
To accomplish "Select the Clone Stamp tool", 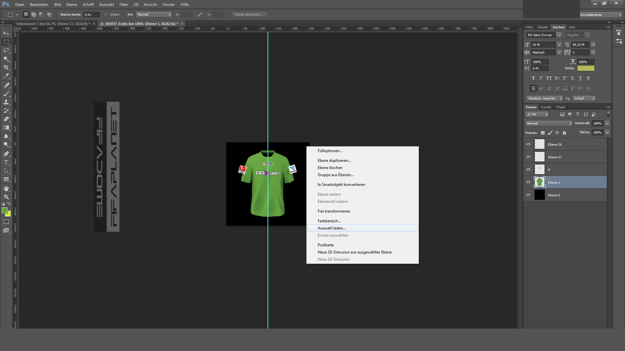I will click(6, 102).
